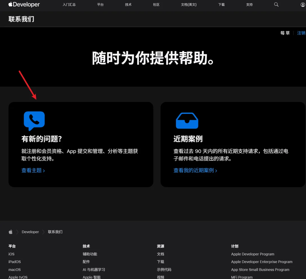The width and height of the screenshot is (306, 279).
Task: Click the 近期案例 card heading
Action: click(x=188, y=139)
